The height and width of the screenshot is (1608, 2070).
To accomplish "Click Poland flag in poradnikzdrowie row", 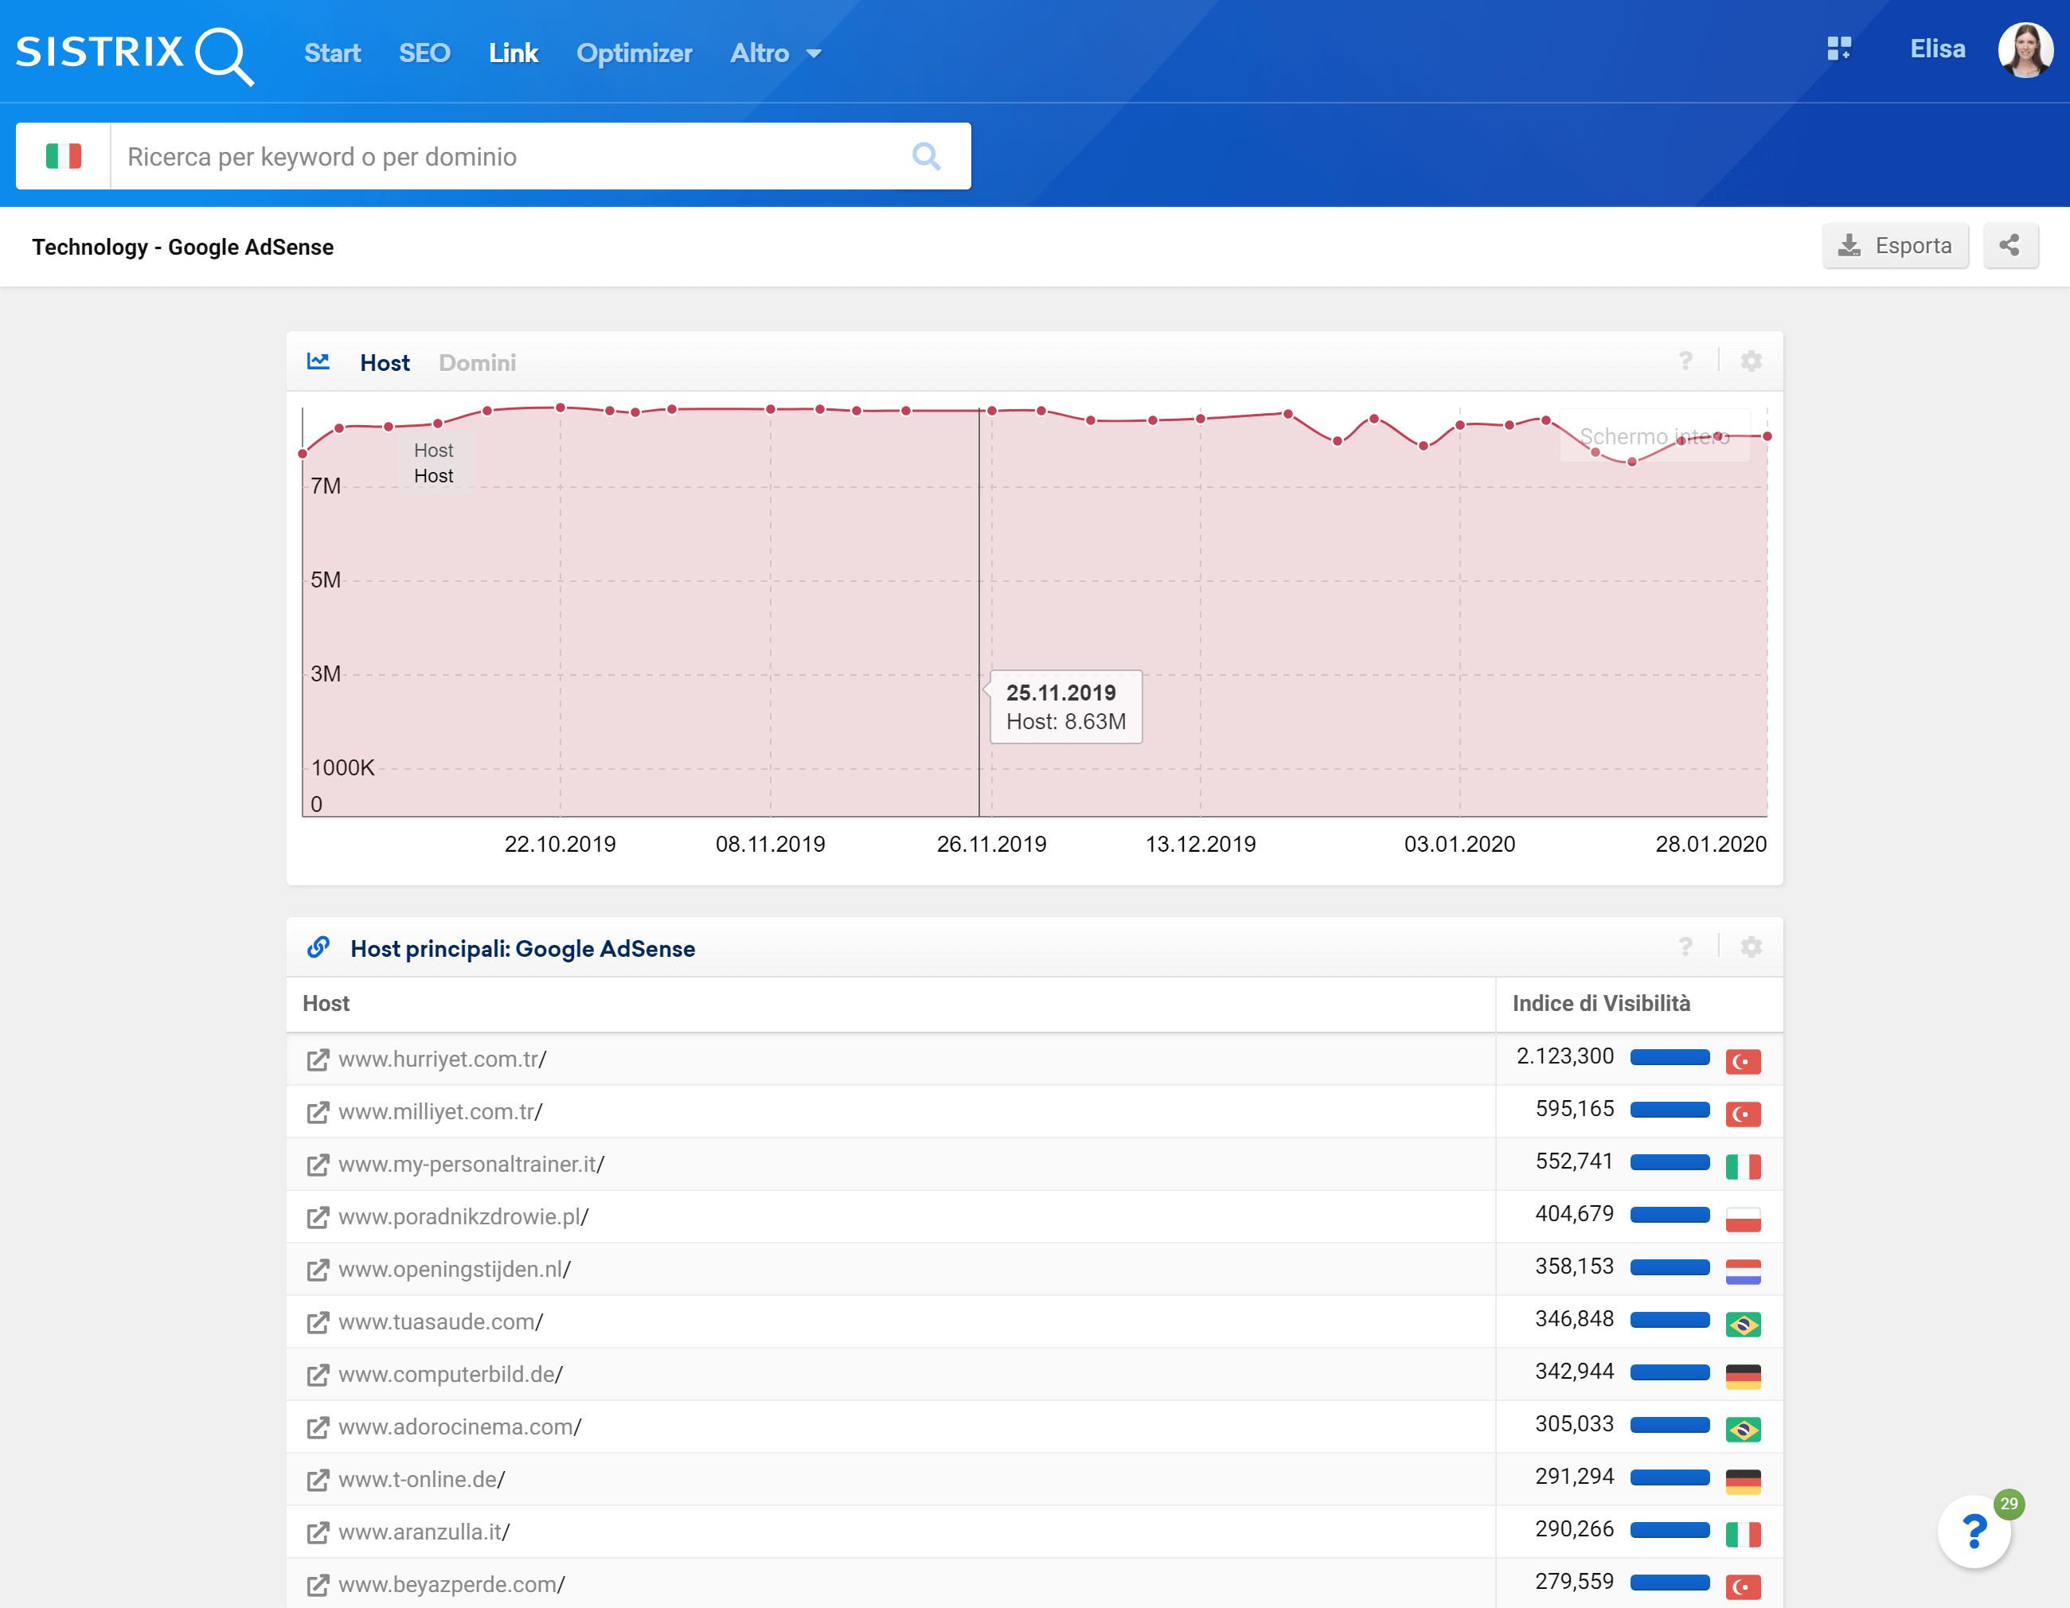I will 1743,1220.
